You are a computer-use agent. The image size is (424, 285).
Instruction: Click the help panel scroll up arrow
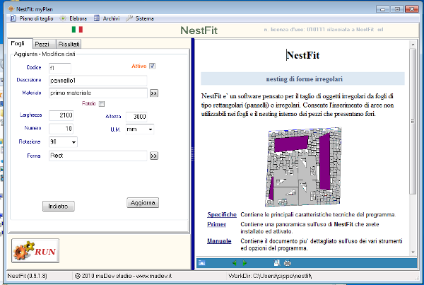[x=413, y=45]
